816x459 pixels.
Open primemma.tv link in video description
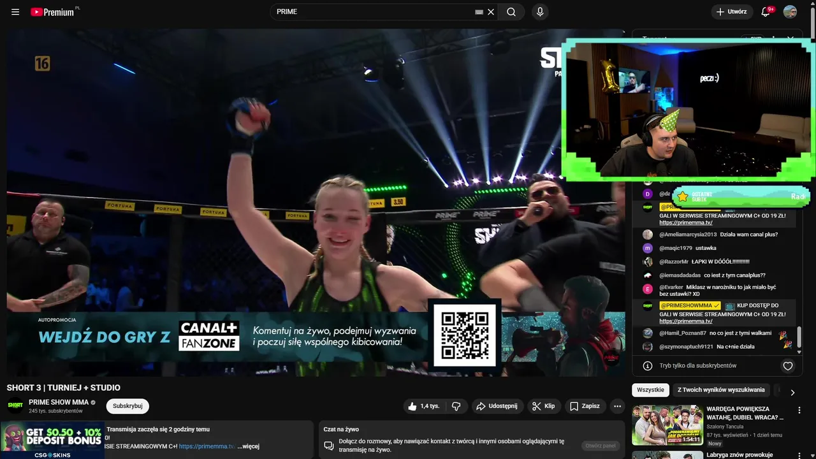(207, 446)
